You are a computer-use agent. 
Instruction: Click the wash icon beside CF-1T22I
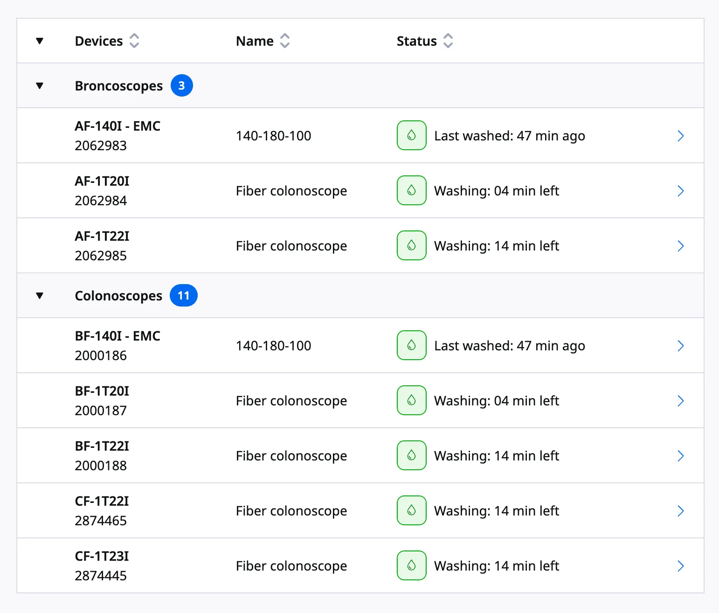click(411, 510)
